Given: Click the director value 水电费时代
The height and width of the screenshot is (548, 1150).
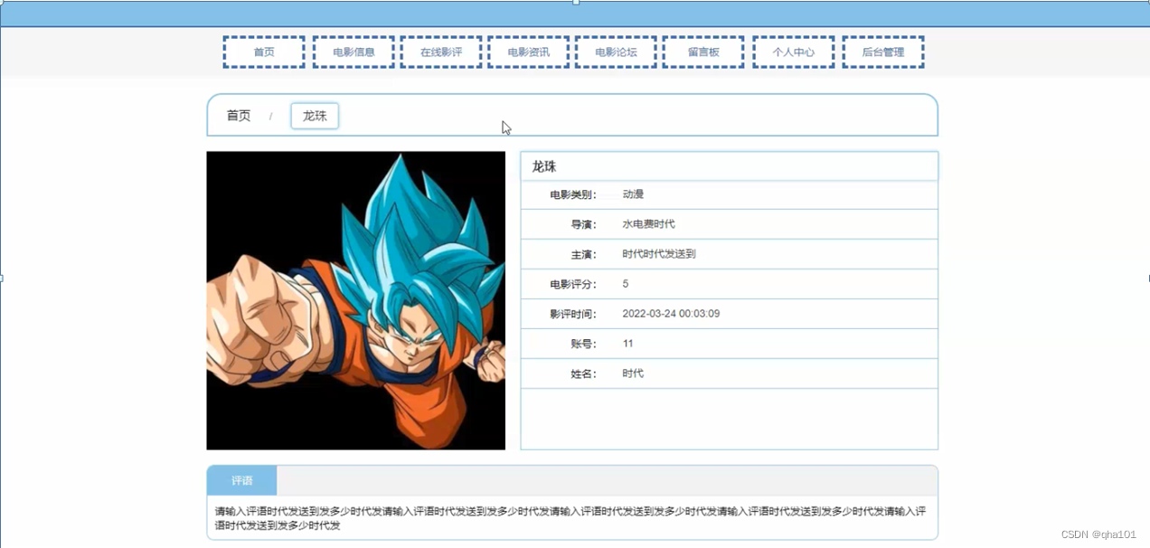Looking at the screenshot, I should (648, 224).
